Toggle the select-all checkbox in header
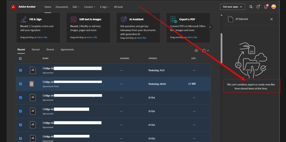Viewport: 286px width, 142px height. pos(20,58)
